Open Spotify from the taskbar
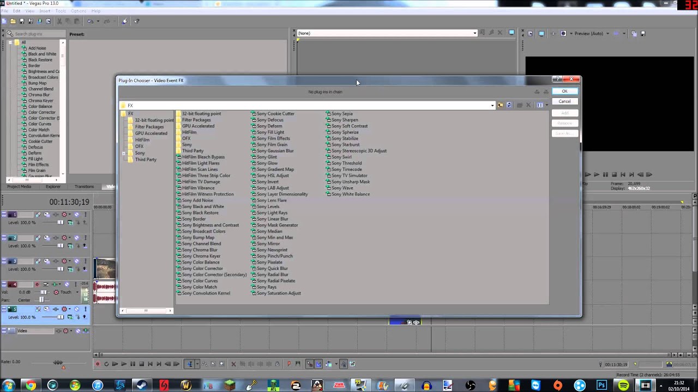The width and height of the screenshot is (698, 392). 624,385
